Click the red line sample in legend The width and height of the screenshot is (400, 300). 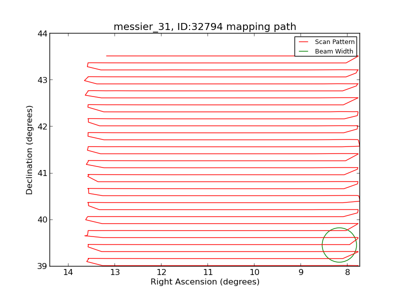pos(303,42)
